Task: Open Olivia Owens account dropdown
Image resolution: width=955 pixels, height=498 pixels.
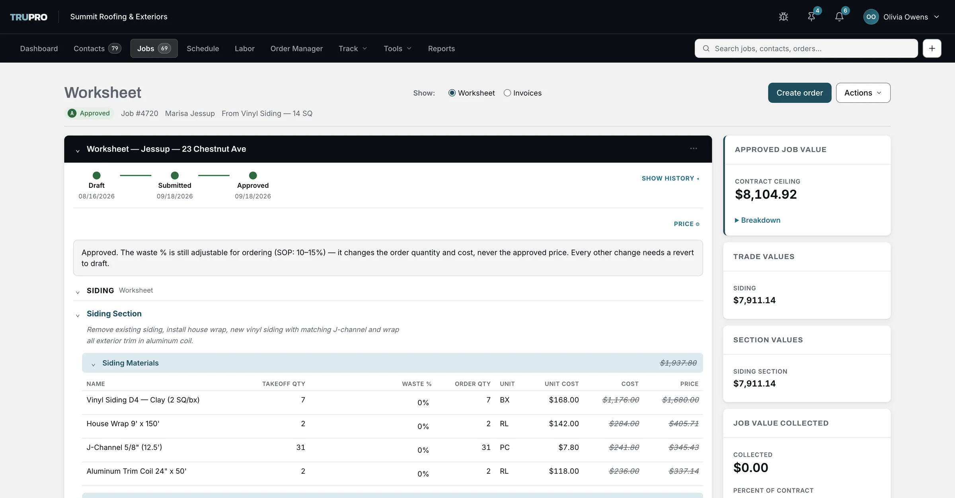Action: point(902,17)
